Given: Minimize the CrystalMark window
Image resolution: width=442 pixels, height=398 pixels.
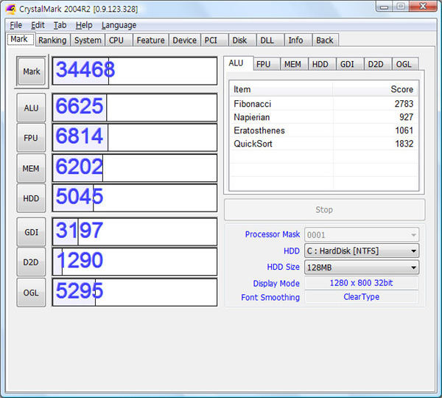Looking at the screenshot, I should [385, 6].
